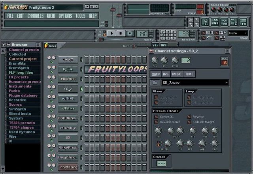Select the Smooth String channel button
This screenshot has height=174, width=253.
(68, 167)
